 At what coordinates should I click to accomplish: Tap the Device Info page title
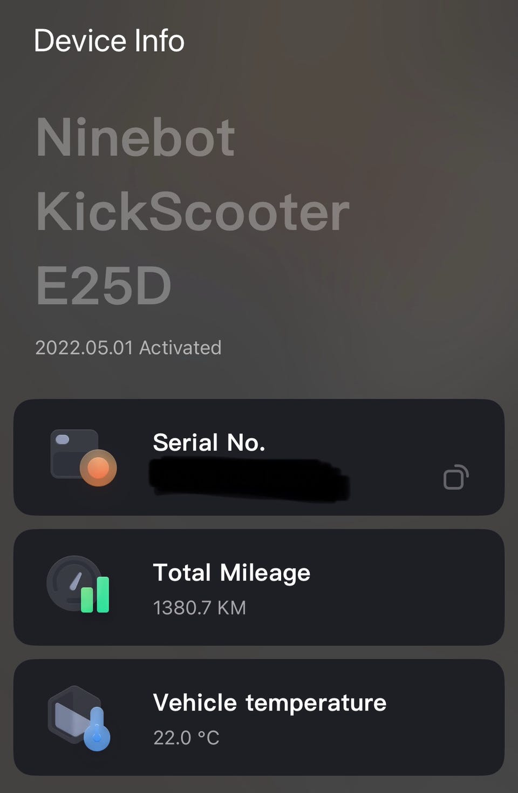click(109, 41)
